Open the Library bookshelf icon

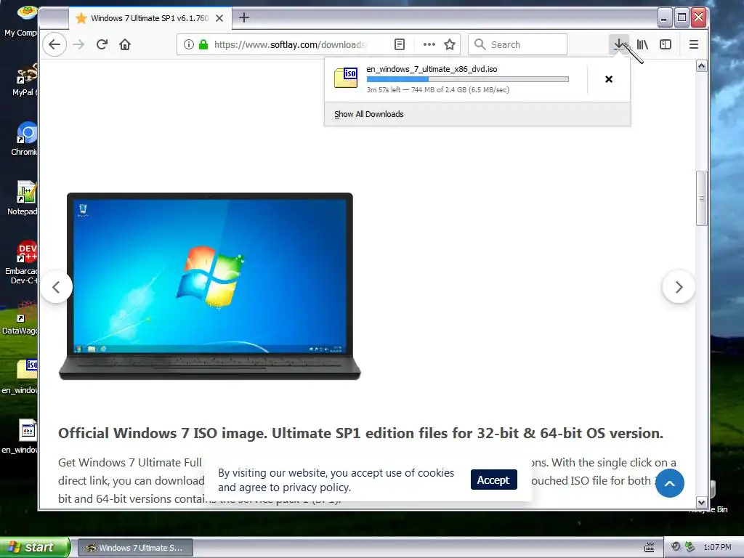642,44
